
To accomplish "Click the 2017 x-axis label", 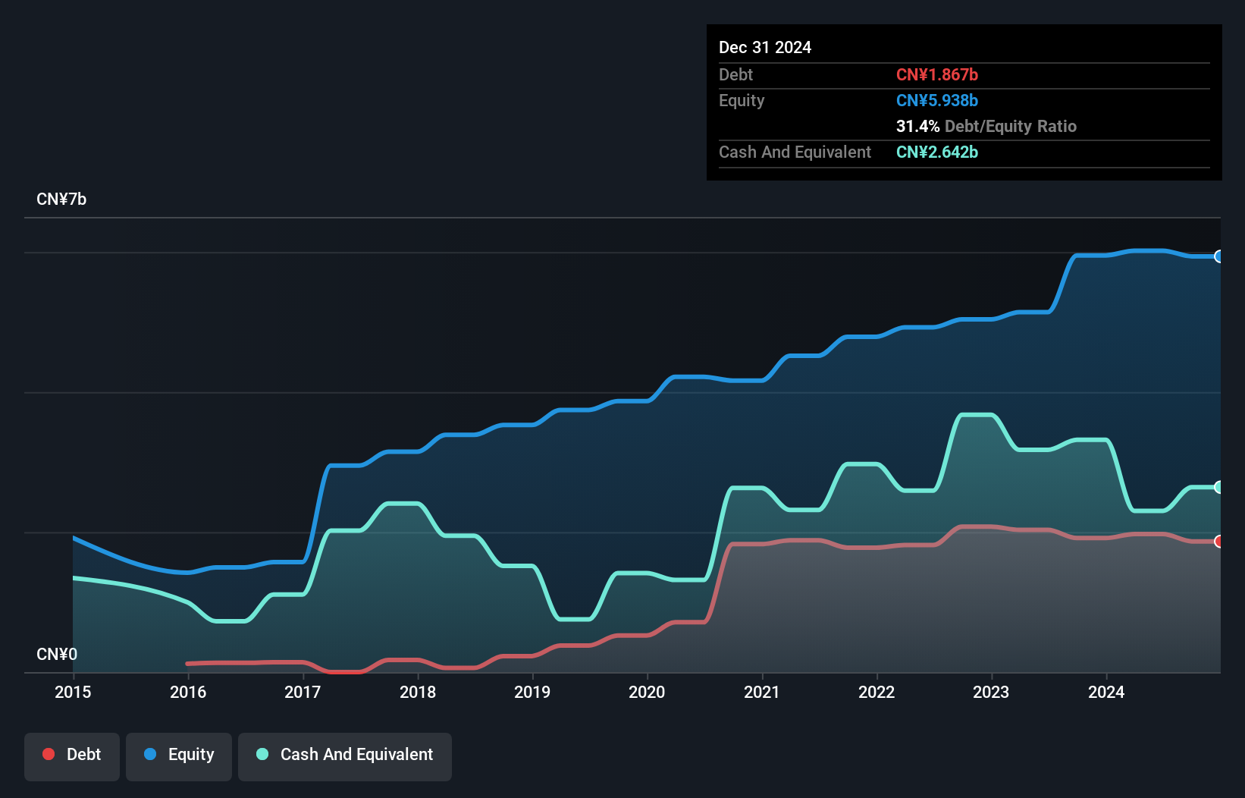I will tap(303, 692).
